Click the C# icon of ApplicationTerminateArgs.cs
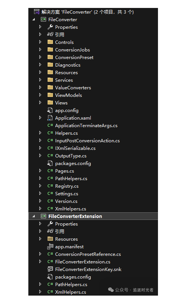The image size is (195, 299). click(50, 125)
